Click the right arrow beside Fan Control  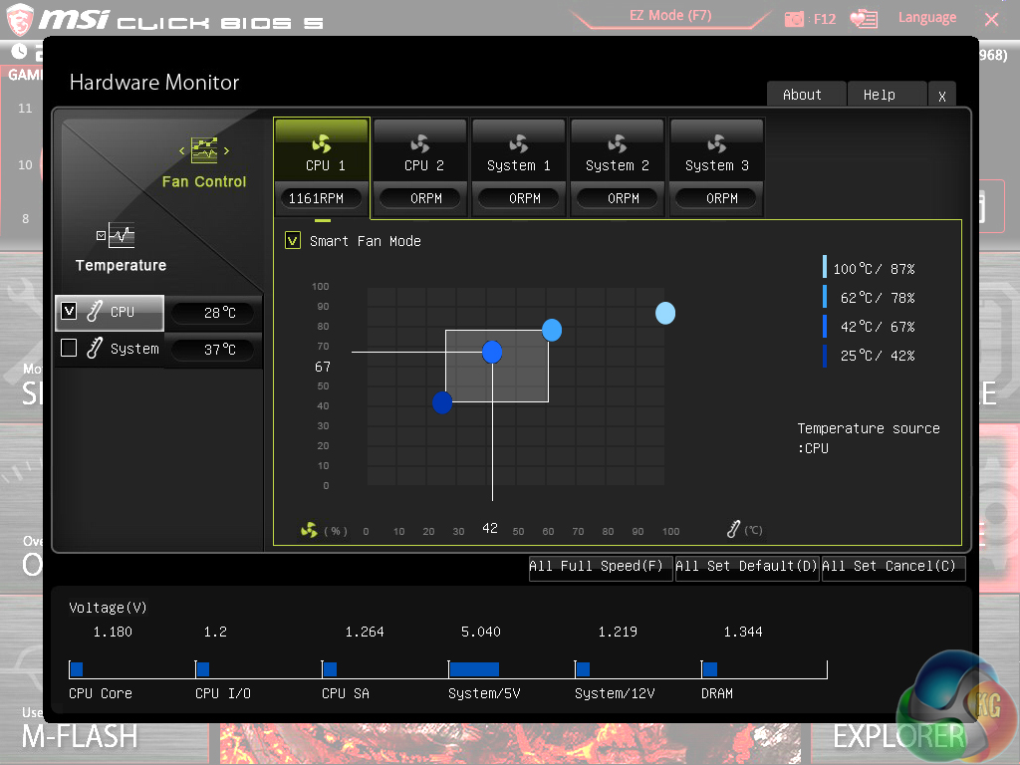[226, 151]
